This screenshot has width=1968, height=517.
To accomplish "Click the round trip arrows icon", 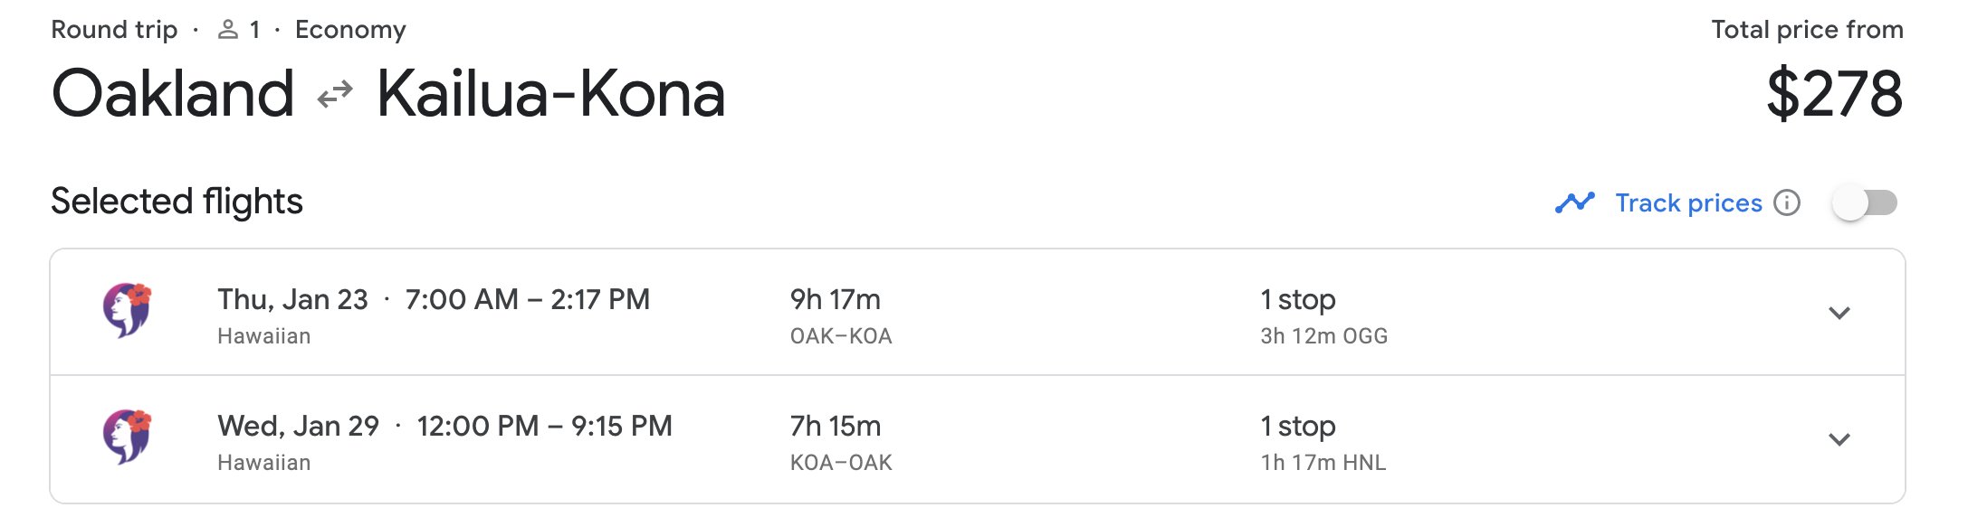I will click(x=335, y=94).
